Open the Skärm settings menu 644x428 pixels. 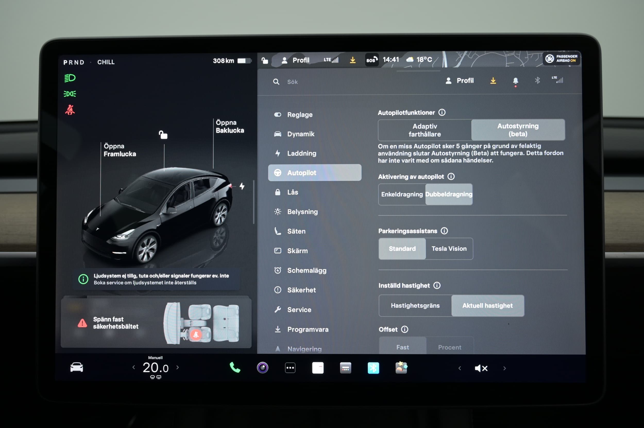[x=315, y=251]
